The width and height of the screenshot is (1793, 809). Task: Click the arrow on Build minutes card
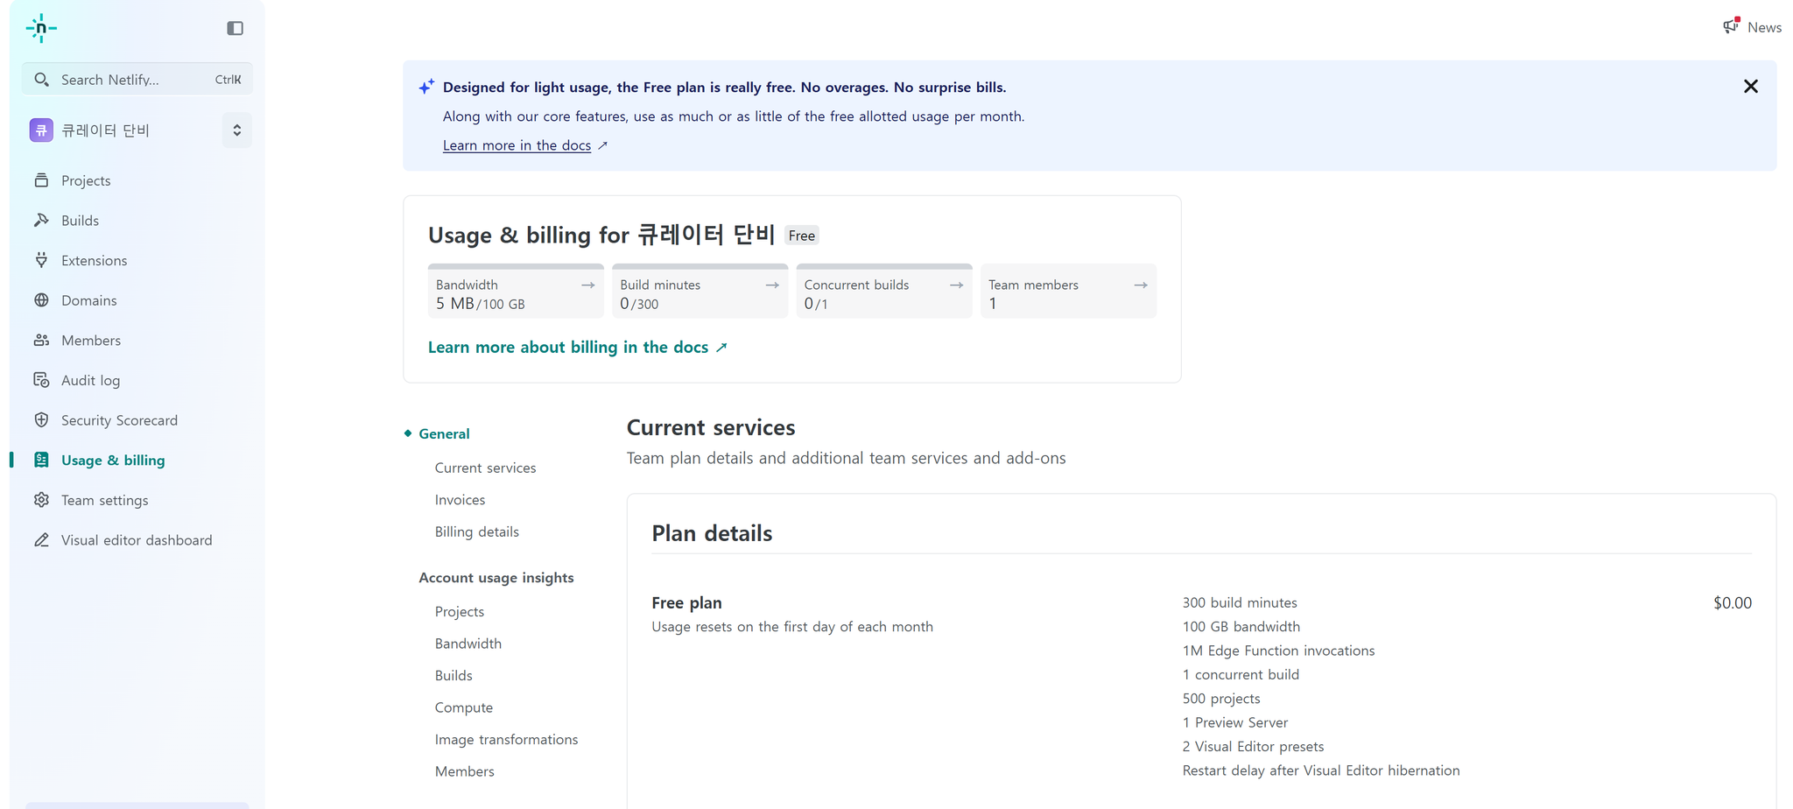tap(772, 285)
